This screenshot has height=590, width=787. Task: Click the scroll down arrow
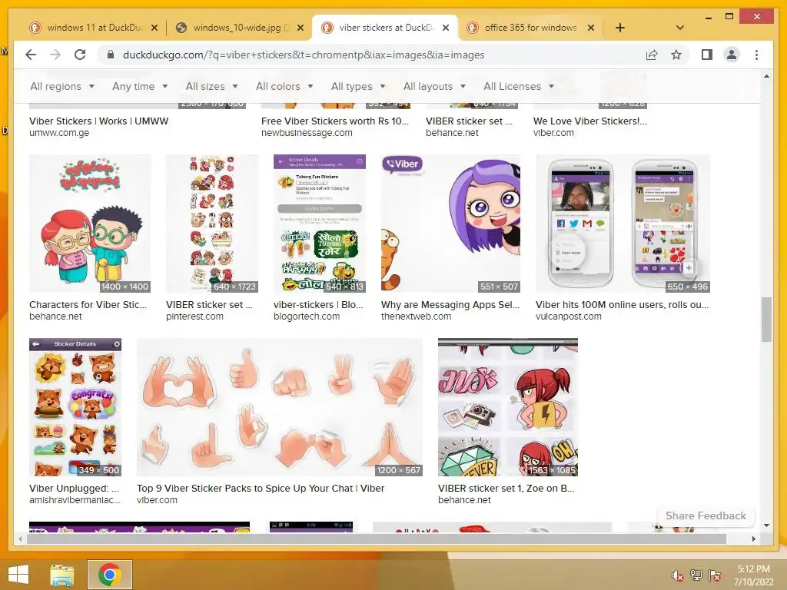pyautogui.click(x=766, y=525)
